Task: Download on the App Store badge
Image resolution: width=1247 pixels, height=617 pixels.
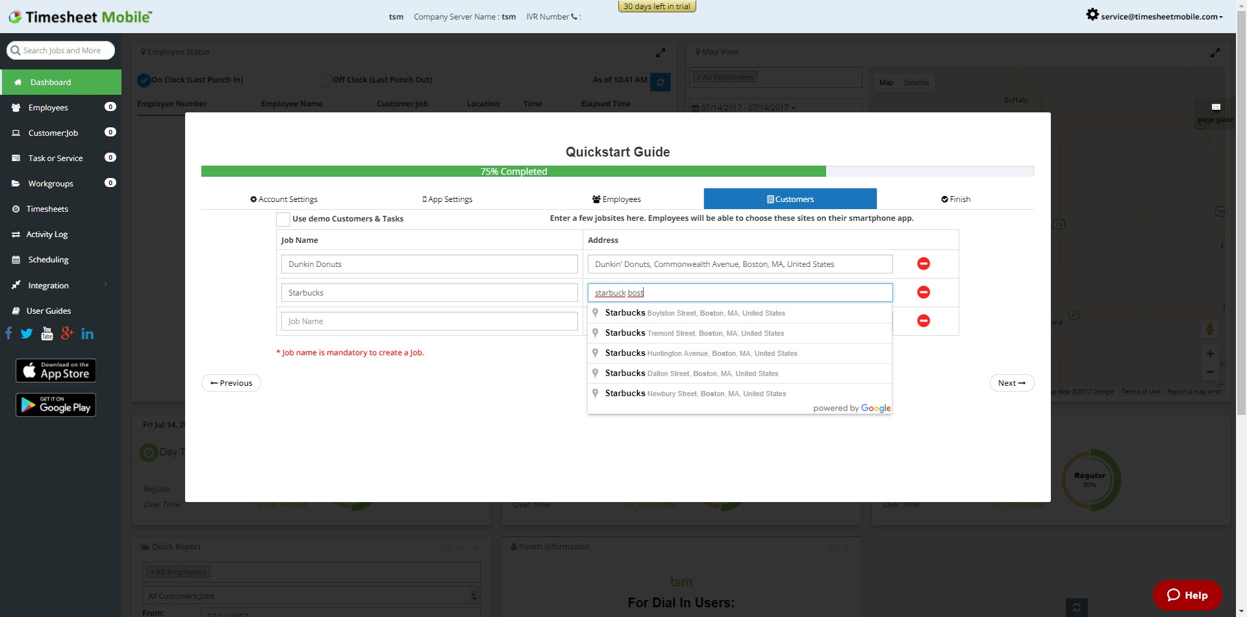Action: click(x=56, y=371)
